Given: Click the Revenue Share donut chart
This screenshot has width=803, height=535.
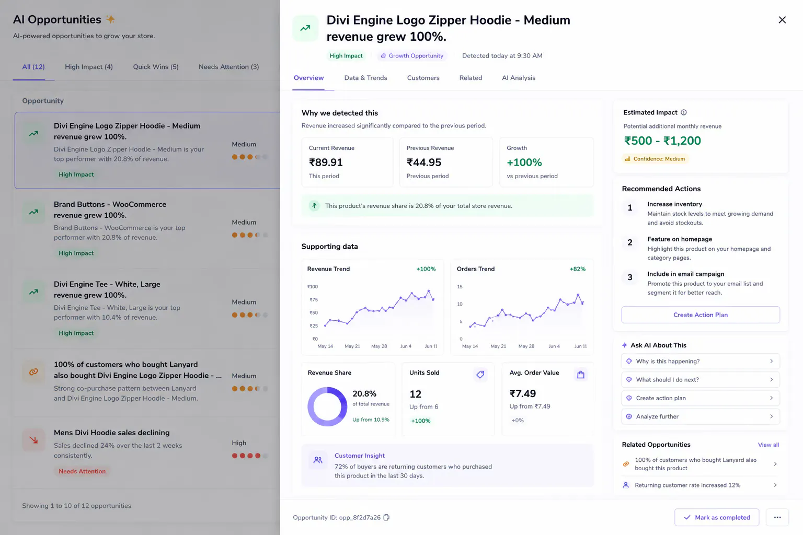Looking at the screenshot, I should coord(327,406).
